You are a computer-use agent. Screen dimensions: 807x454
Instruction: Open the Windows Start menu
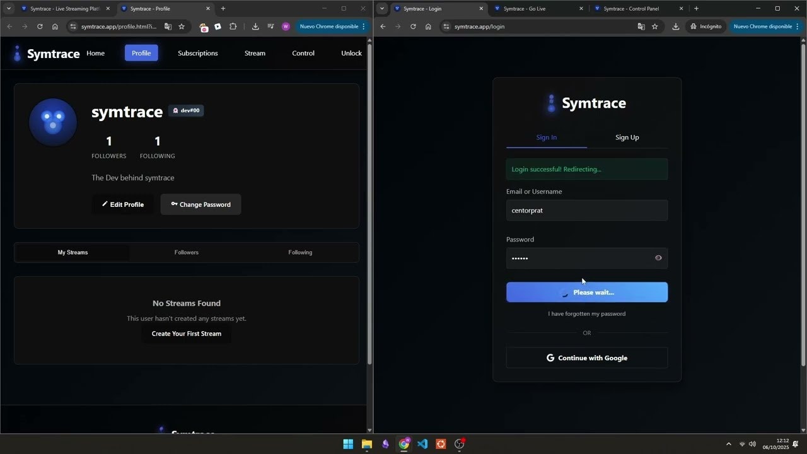[348, 444]
